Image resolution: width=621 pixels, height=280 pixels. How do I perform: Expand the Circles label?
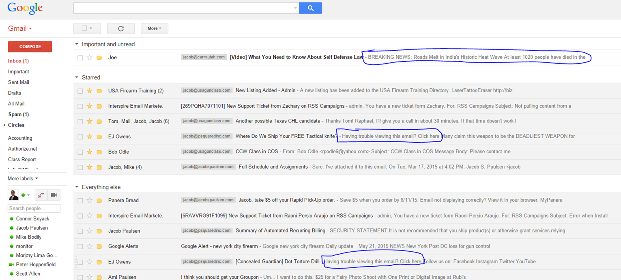click(4, 125)
